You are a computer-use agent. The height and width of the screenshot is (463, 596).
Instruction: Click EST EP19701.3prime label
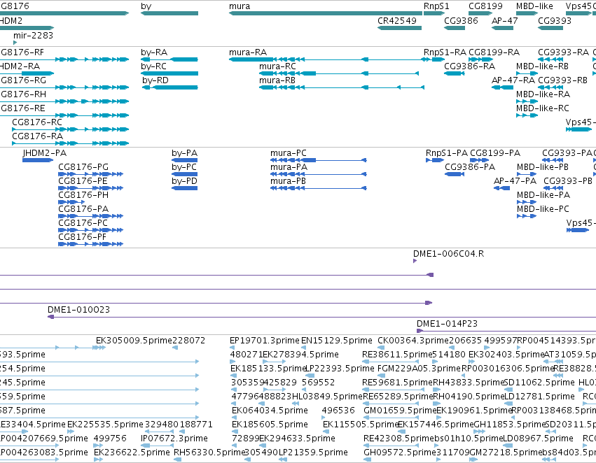click(x=265, y=341)
